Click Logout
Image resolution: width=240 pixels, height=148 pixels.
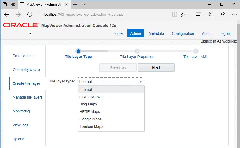[x=225, y=33]
